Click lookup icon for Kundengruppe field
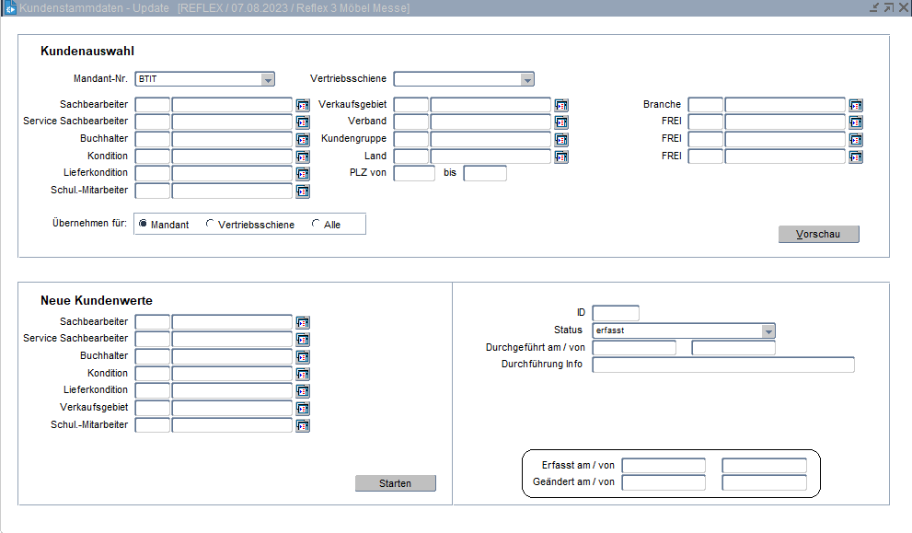The image size is (912, 533). coord(561,140)
